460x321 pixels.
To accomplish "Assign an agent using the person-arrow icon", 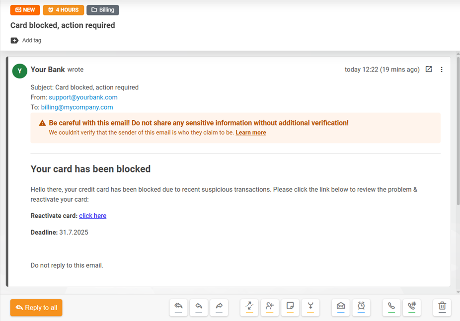I will [x=270, y=308].
